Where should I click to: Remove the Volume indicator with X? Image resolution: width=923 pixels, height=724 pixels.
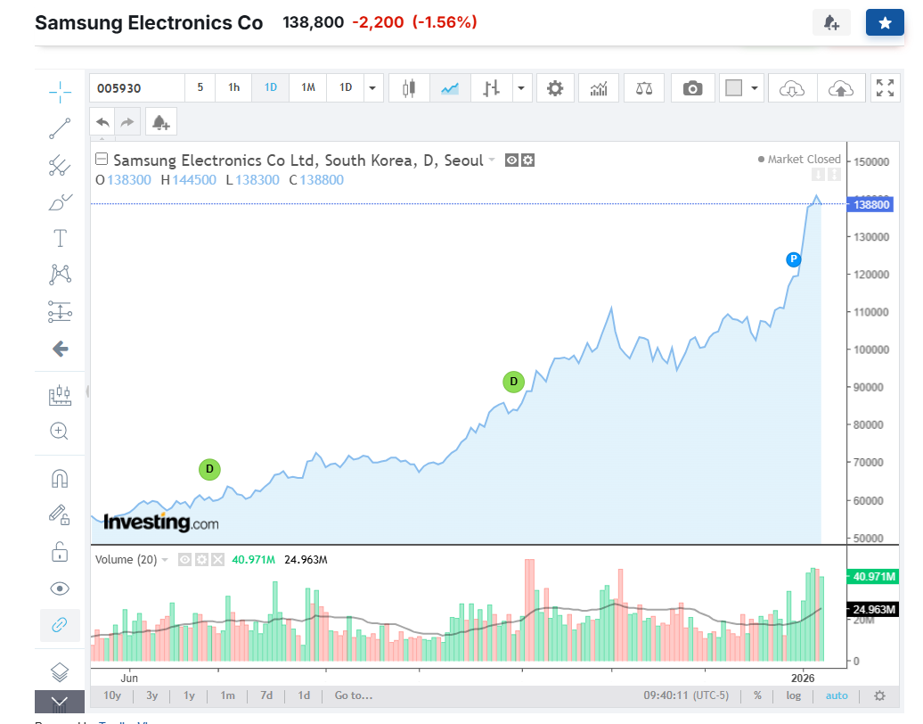click(217, 560)
